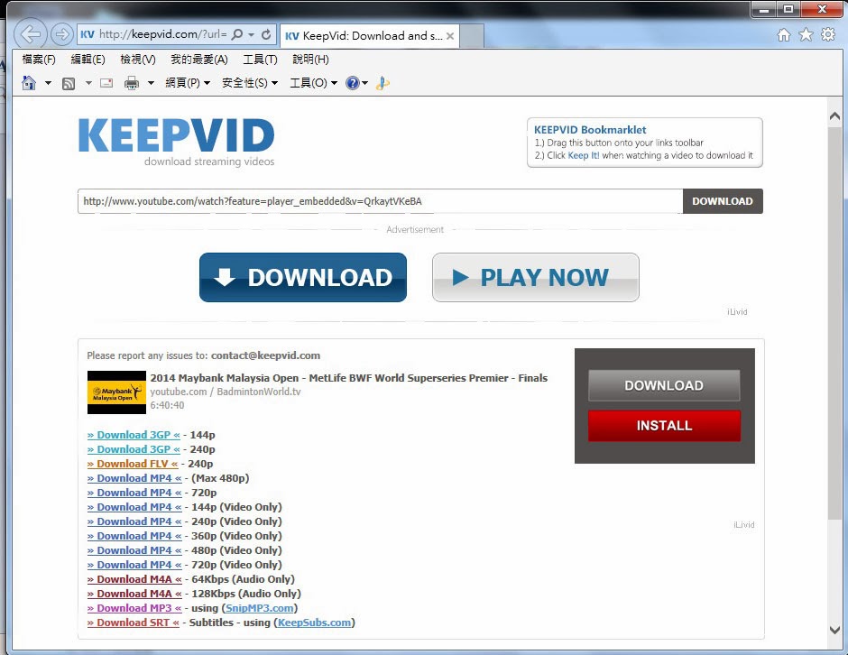
Task: Click Download 3GP link for 144p
Action: point(134,435)
